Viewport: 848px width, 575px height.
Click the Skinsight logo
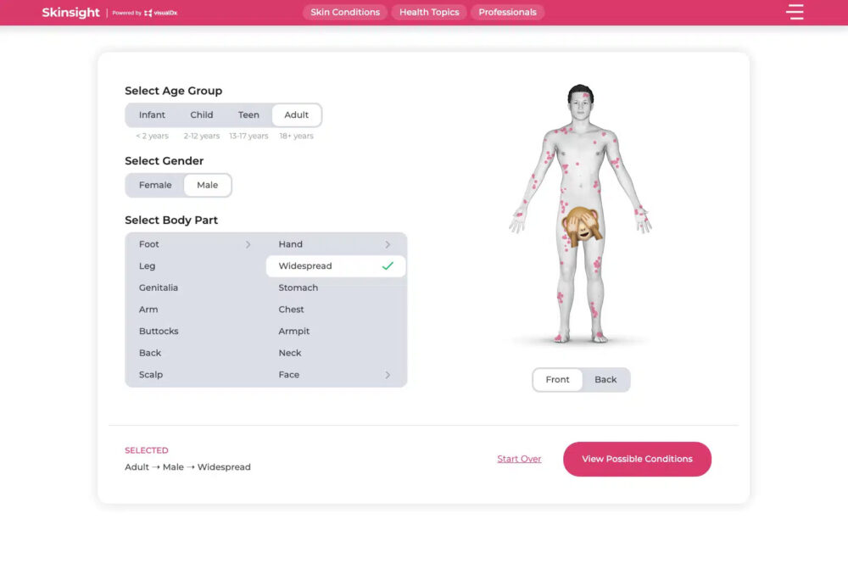(x=71, y=13)
